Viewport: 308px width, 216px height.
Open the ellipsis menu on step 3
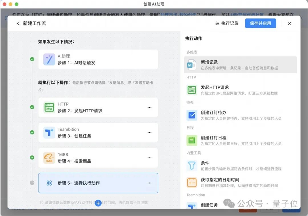149,132
